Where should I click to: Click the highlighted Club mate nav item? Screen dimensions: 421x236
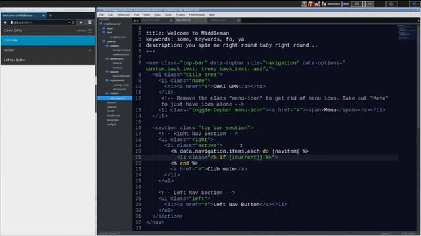coord(47,41)
